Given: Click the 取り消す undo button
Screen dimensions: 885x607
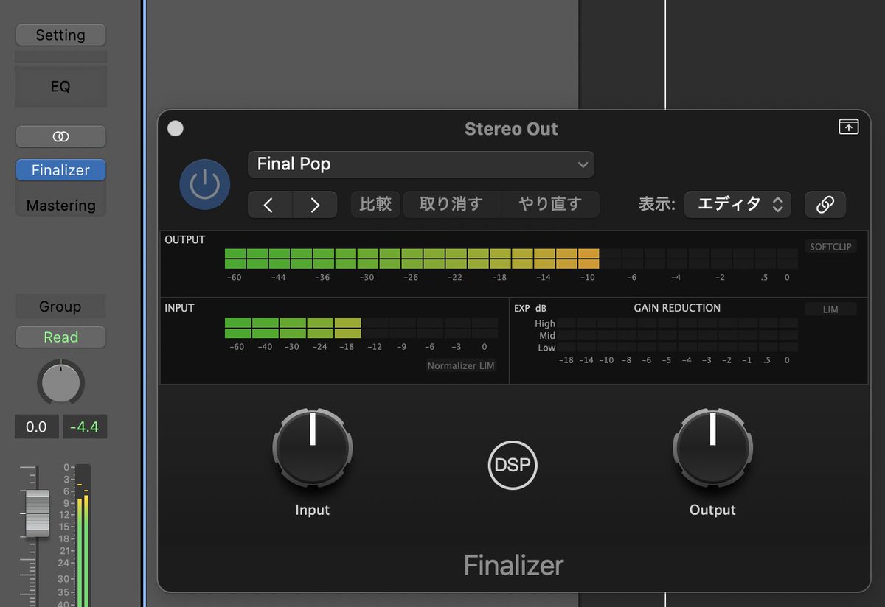Looking at the screenshot, I should pyautogui.click(x=451, y=204).
